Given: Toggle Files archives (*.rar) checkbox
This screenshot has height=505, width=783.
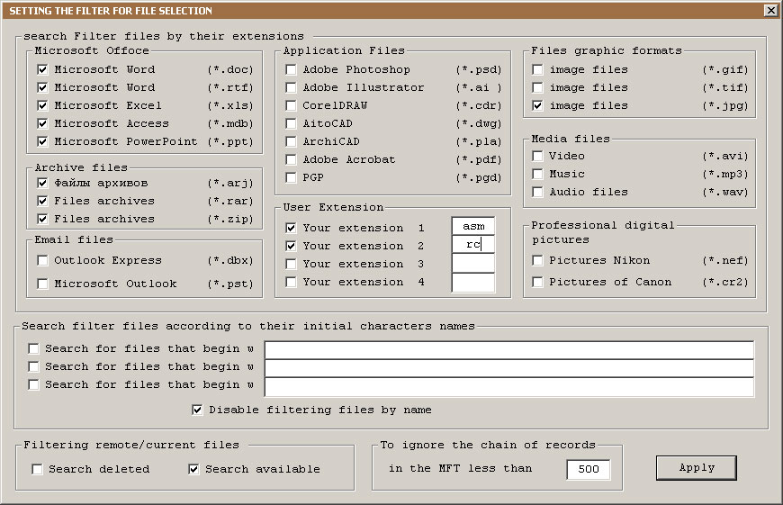Looking at the screenshot, I should coord(42,201).
